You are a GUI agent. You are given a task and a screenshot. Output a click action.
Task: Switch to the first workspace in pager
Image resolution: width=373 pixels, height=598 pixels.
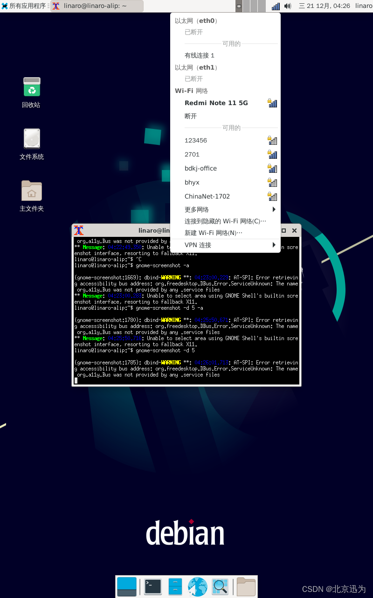[x=239, y=6]
